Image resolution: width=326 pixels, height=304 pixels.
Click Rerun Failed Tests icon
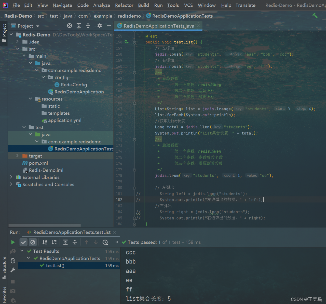[13, 251]
